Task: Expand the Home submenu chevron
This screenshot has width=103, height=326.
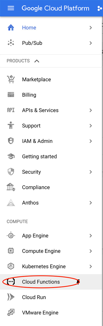Action: click(91, 28)
